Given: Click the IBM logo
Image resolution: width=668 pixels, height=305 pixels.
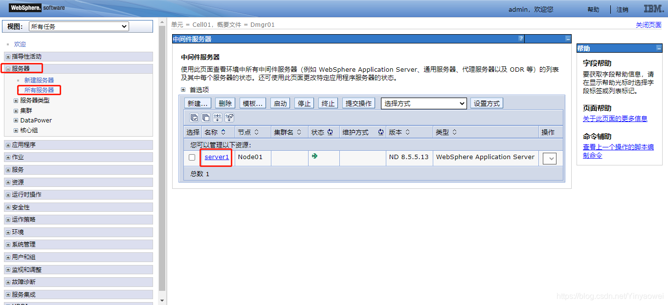Looking at the screenshot, I should 653,9.
